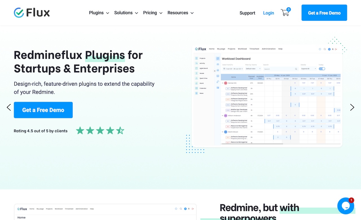Click the Support link
Screen dimensions: 361x220
[247, 13]
